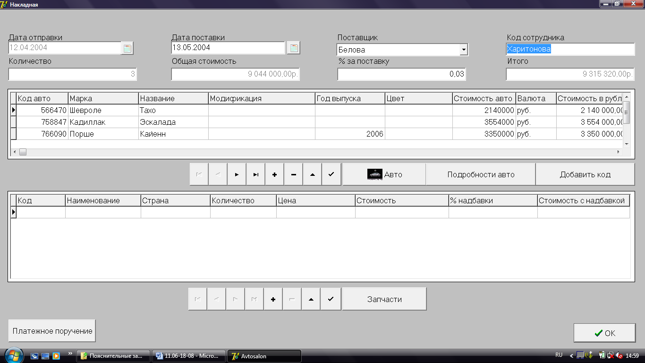Image resolution: width=645 pixels, height=363 pixels.
Task: Click down arrow of cars grid vertical scrollbar
Action: click(627, 144)
